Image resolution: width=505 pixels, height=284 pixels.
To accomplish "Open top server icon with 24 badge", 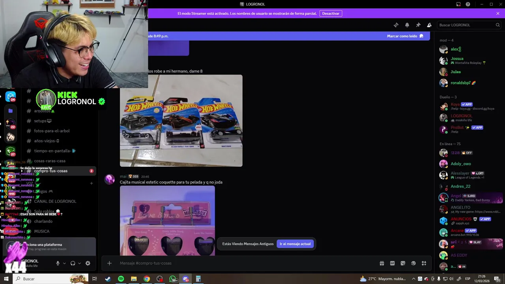I will pyautogui.click(x=11, y=96).
